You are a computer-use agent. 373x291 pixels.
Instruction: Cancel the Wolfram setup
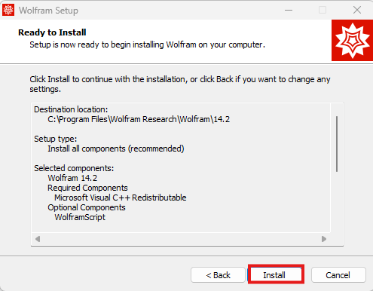pos(338,275)
